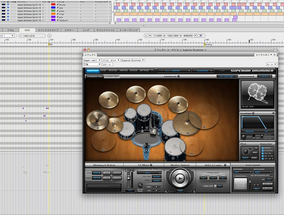Open the Articulation dropdown showing Right
This screenshot has width=284, height=215.
point(263,172)
